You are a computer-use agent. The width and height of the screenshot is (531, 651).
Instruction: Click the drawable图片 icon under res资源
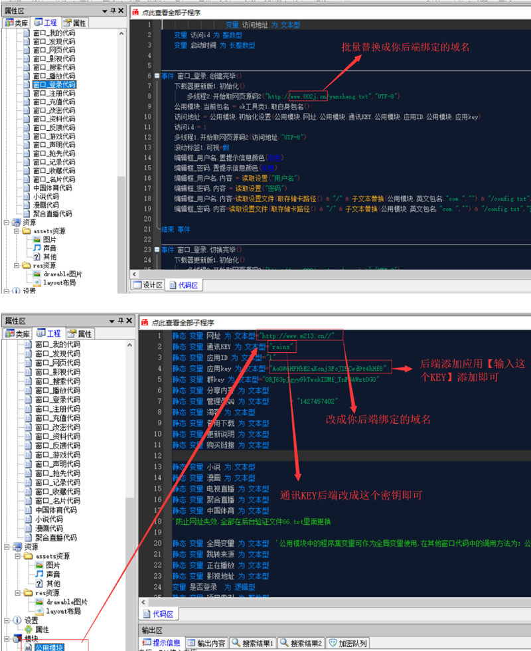click(37, 274)
